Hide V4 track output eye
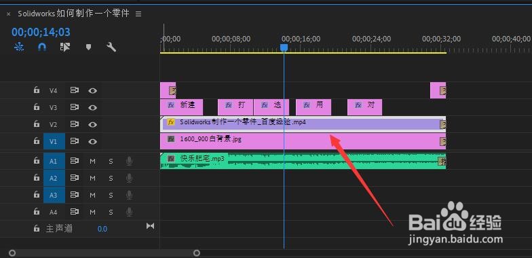532x258 pixels. (x=92, y=91)
